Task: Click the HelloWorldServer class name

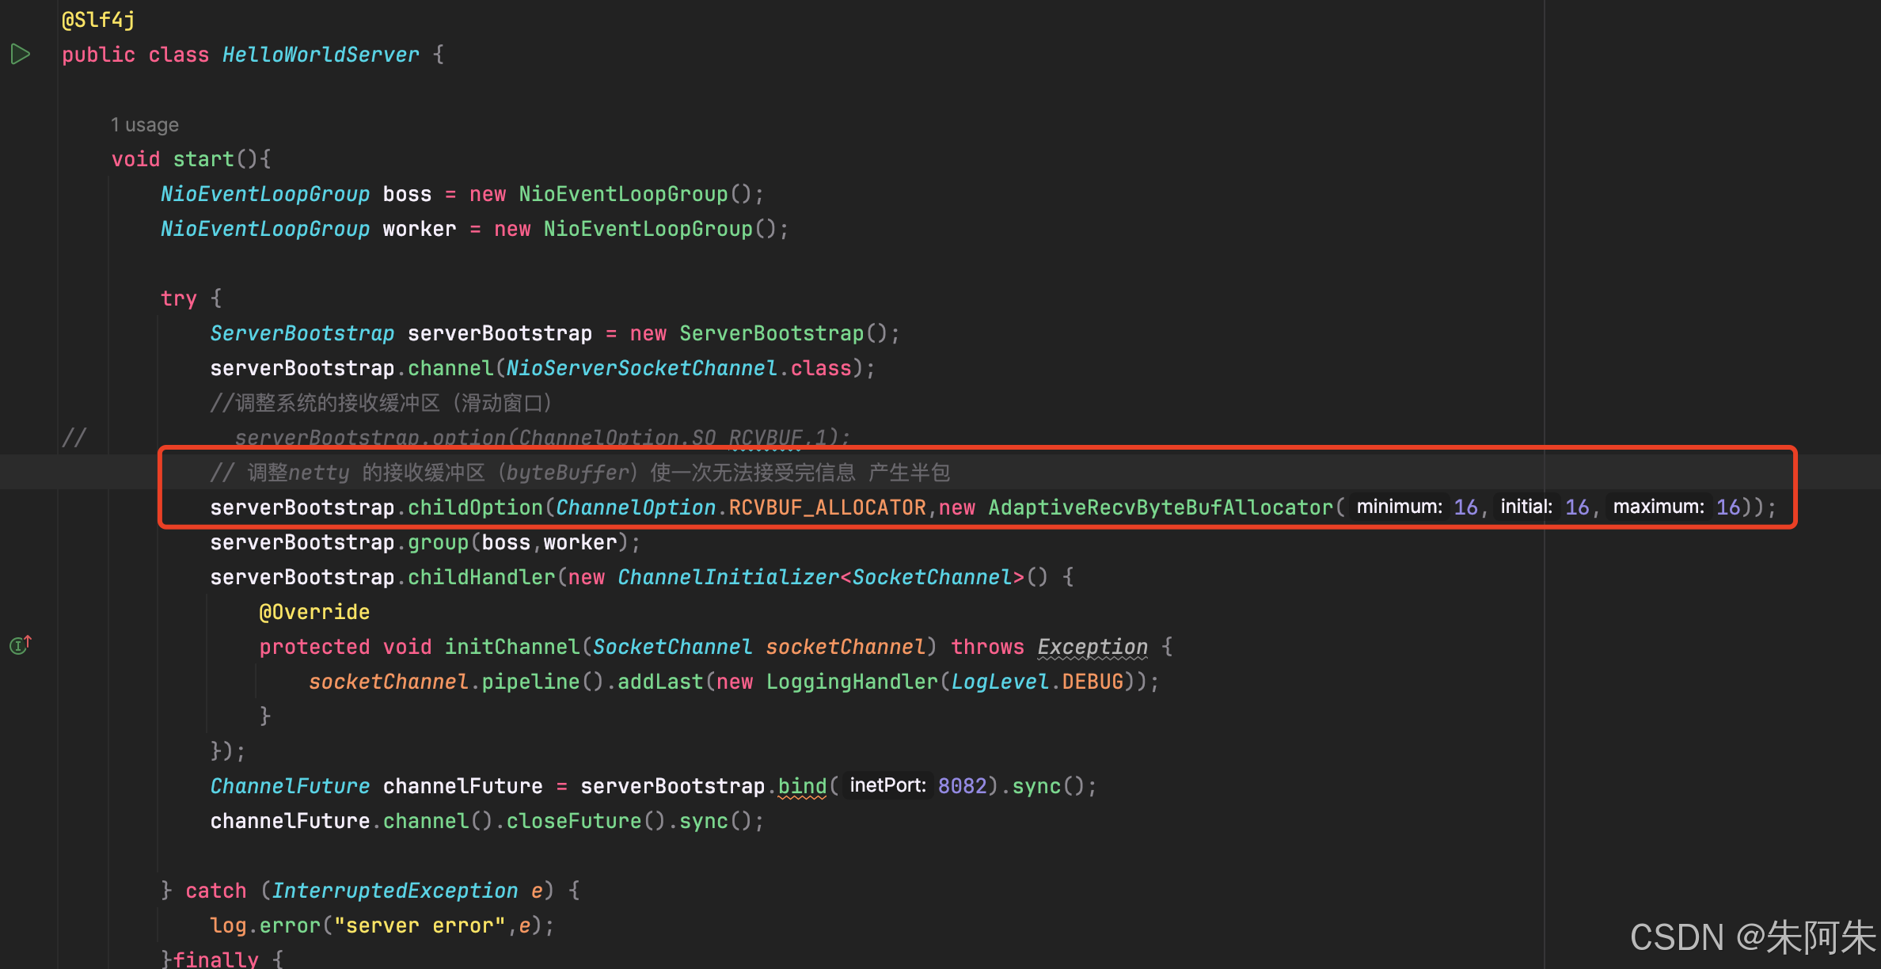Action: coord(321,55)
